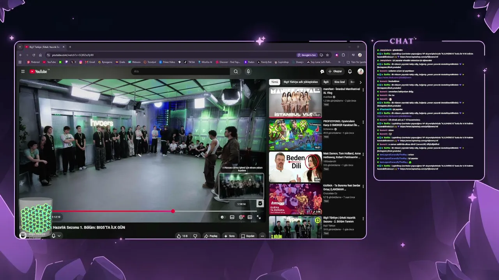Open more actions ellipsis under the video

262,236
